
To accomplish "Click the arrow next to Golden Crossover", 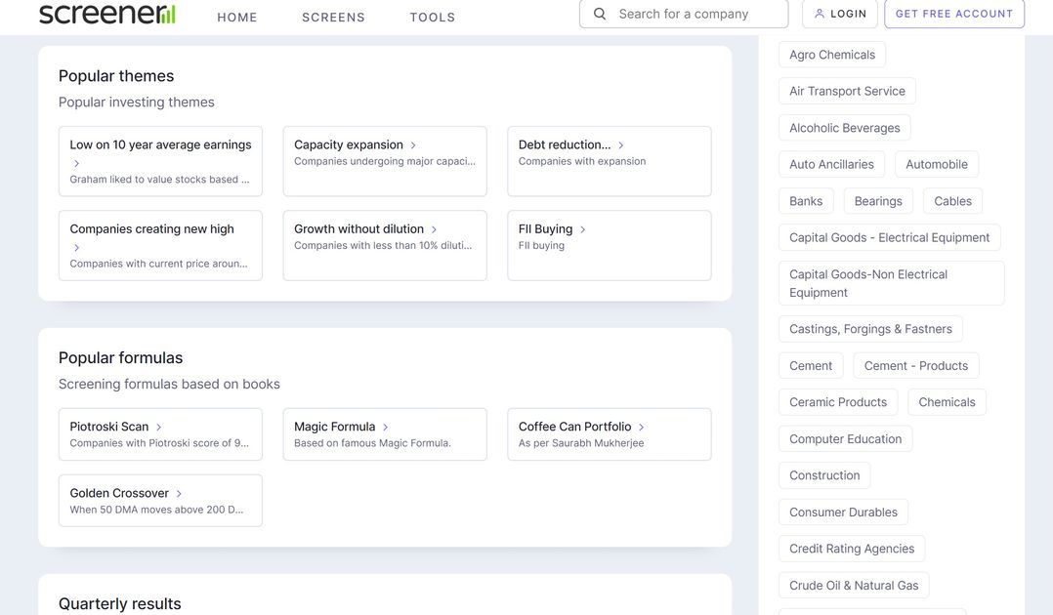I will coord(179,494).
